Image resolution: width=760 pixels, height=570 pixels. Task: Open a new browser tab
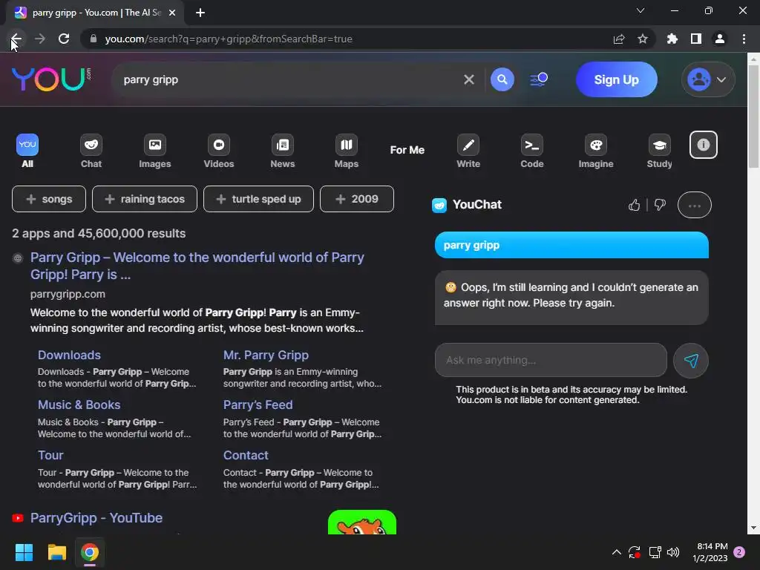200,13
